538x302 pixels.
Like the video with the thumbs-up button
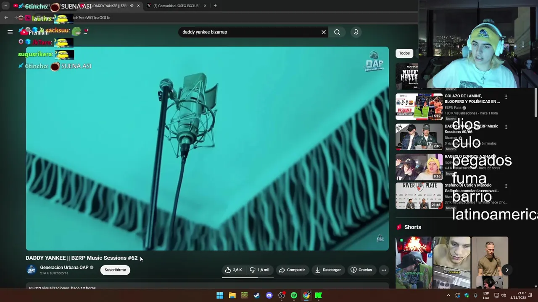click(233, 270)
